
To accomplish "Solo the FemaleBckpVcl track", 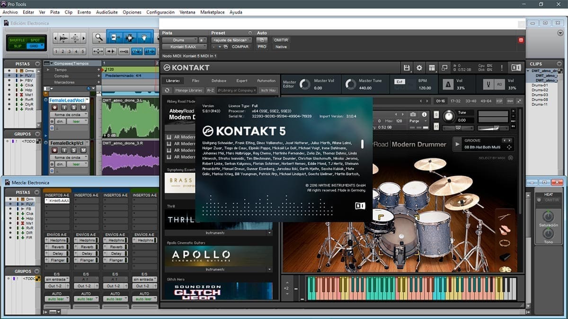I will tap(74, 150).
